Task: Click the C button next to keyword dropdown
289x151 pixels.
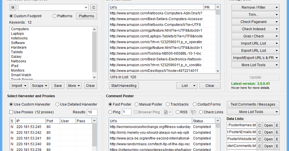Action: click(x=94, y=7)
